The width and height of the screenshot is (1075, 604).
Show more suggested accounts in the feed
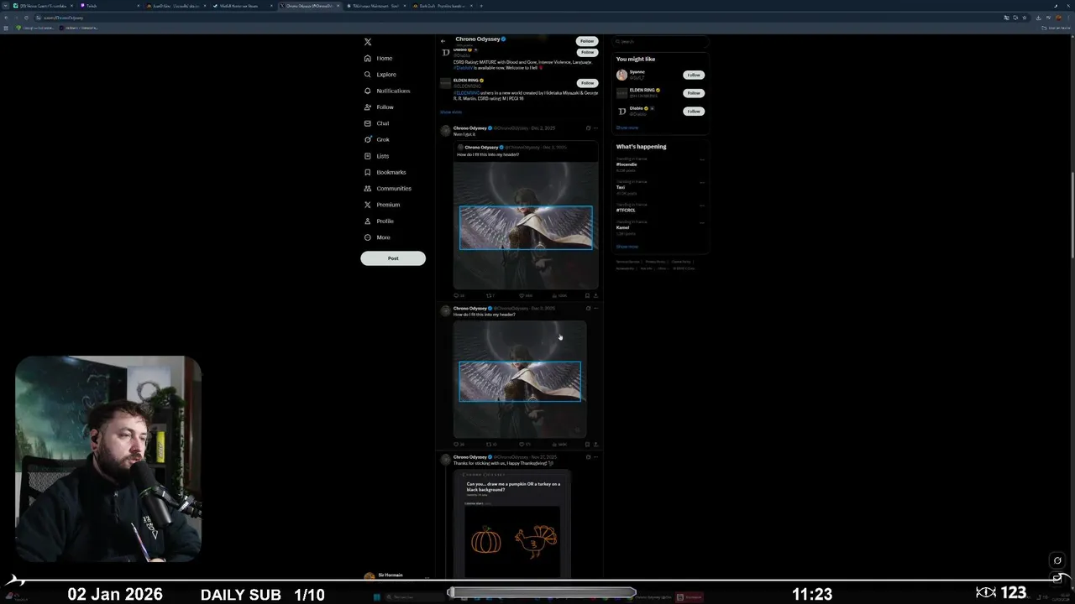(451, 112)
